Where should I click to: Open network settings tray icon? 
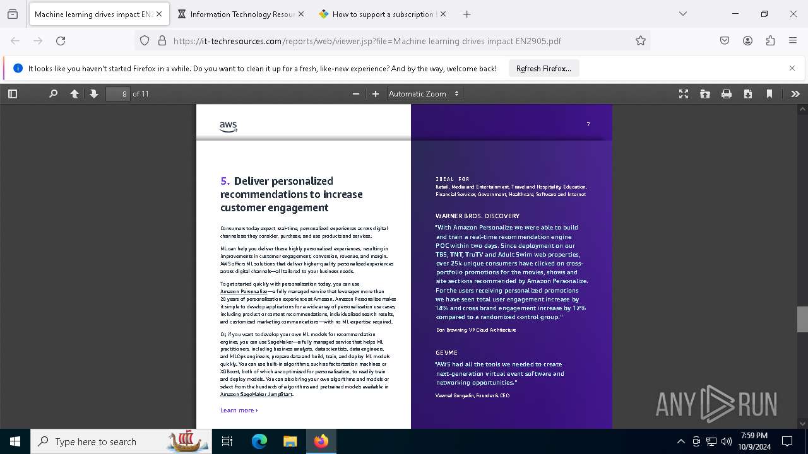point(711,441)
